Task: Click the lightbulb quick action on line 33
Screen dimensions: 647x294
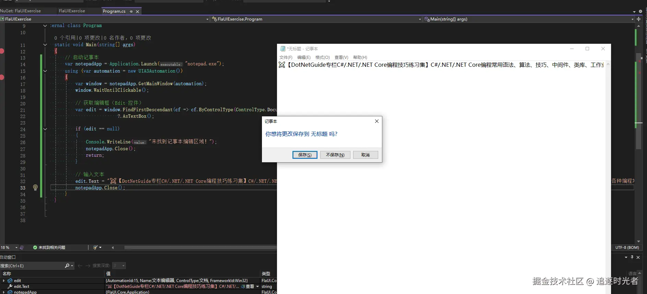Action: [35, 188]
